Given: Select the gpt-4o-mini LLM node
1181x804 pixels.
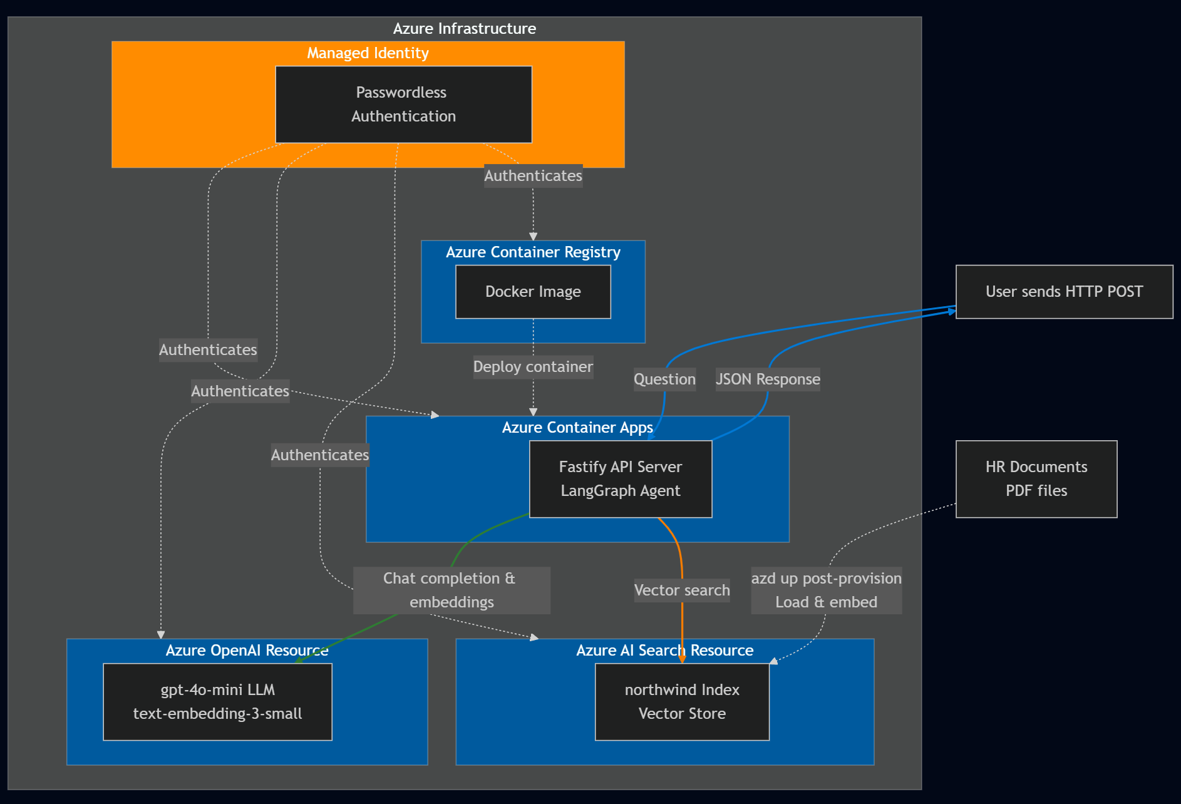Looking at the screenshot, I should 217,702.
